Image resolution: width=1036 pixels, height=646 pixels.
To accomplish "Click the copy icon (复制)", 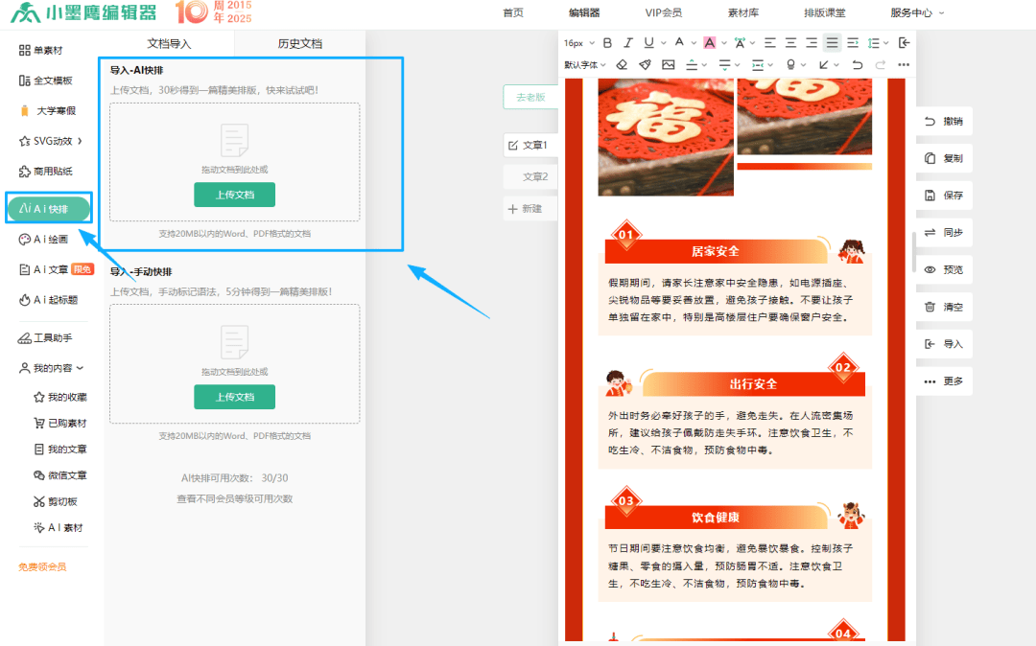I will 944,158.
